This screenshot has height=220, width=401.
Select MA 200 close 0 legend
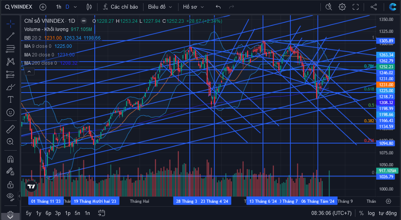40,63
